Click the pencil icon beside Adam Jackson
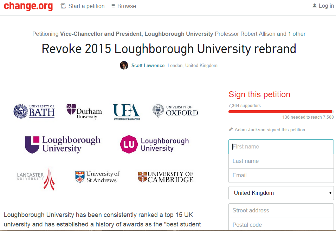 (231, 129)
